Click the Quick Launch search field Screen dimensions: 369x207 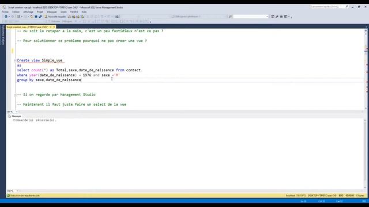point(327,7)
